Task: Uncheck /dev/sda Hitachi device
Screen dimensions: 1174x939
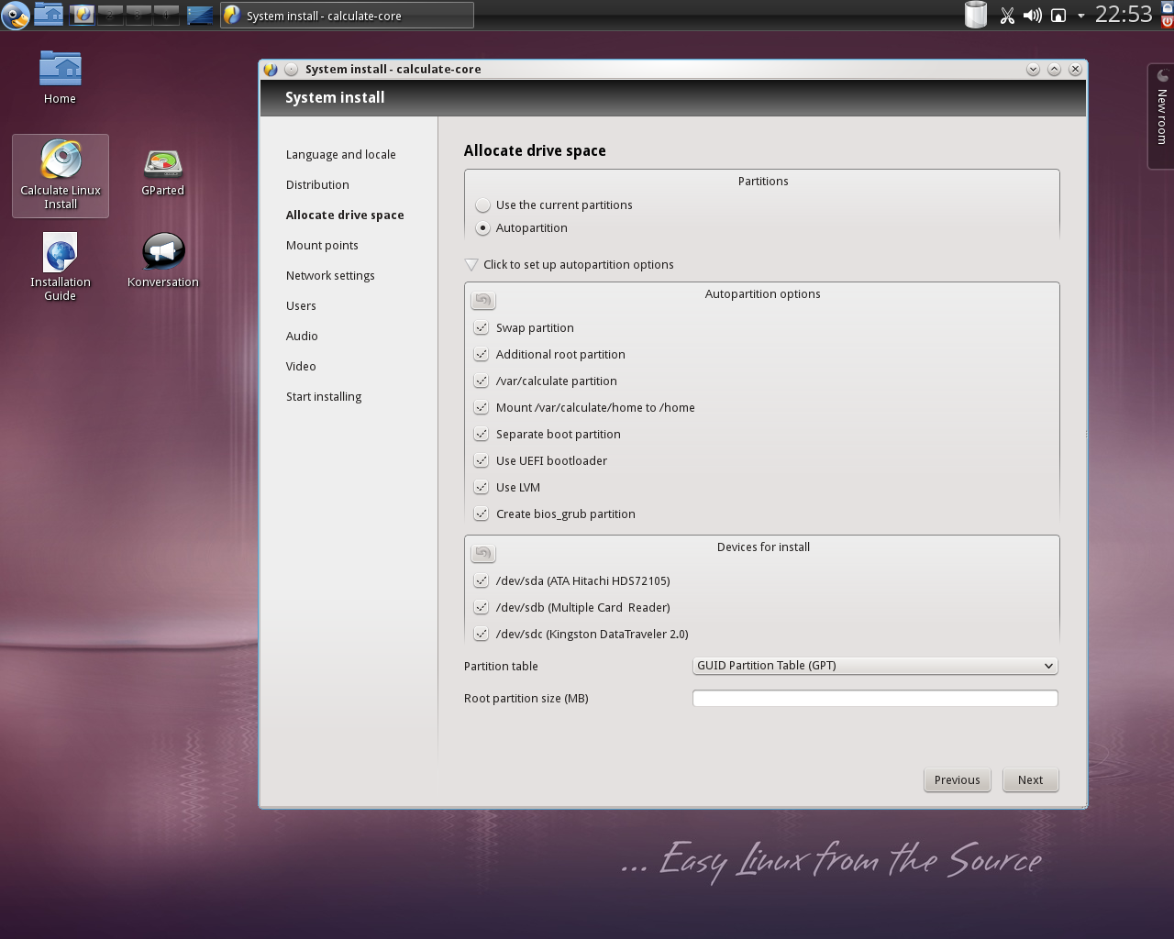Action: pyautogui.click(x=481, y=581)
